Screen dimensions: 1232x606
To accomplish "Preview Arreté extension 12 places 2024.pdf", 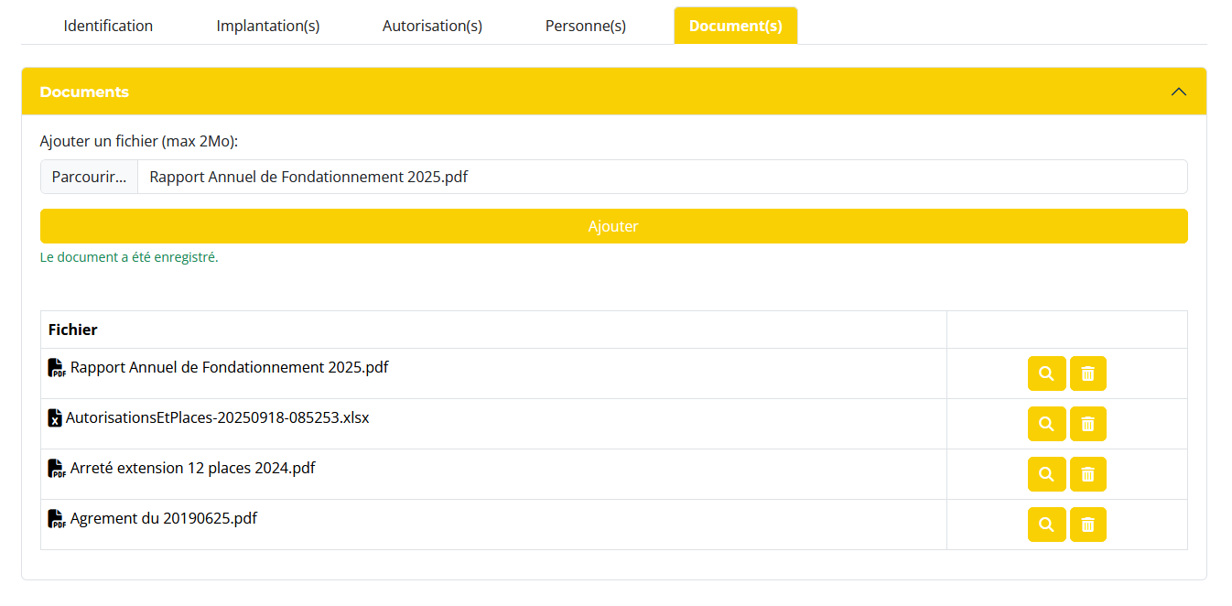I will pos(1046,474).
